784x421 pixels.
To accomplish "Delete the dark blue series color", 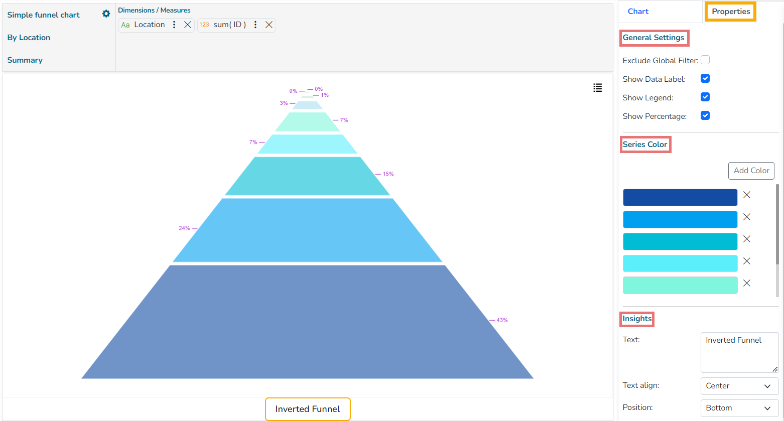I will click(746, 195).
